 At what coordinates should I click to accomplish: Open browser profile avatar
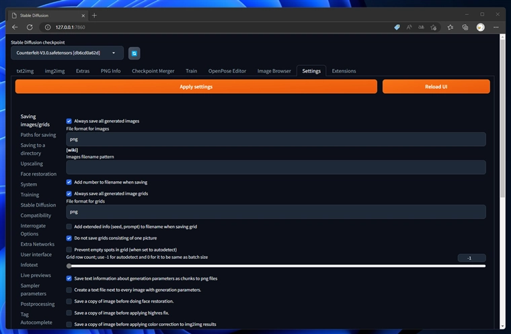click(x=480, y=27)
